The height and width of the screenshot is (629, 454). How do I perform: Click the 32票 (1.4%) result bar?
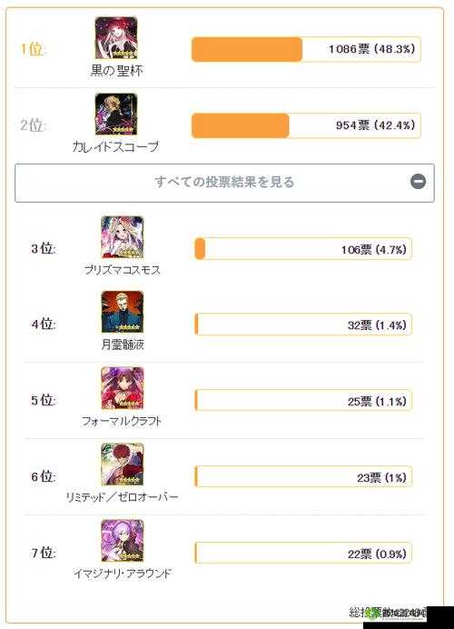[303, 324]
